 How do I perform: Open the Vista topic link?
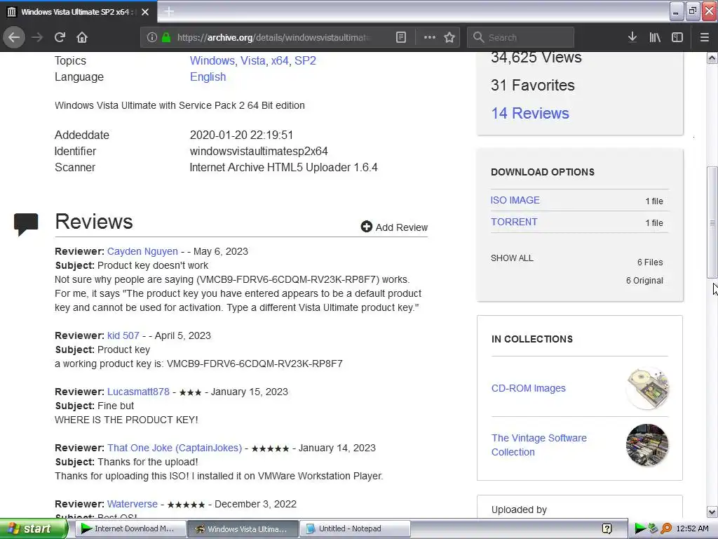click(252, 60)
